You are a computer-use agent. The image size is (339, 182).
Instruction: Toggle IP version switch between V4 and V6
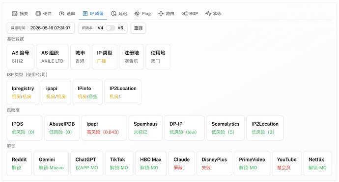tap(110, 28)
